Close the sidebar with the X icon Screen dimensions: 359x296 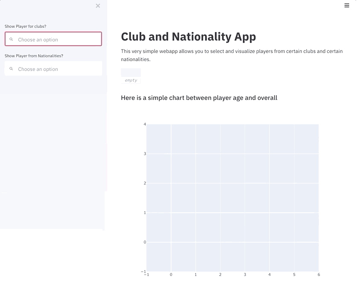click(98, 6)
